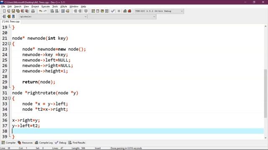Viewport: 268px width, 150px height.
Task: Click the Save All toolbar icon
Action: click(18, 11)
